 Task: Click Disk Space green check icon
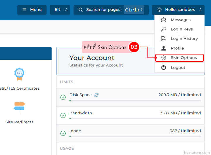[x=63, y=97]
